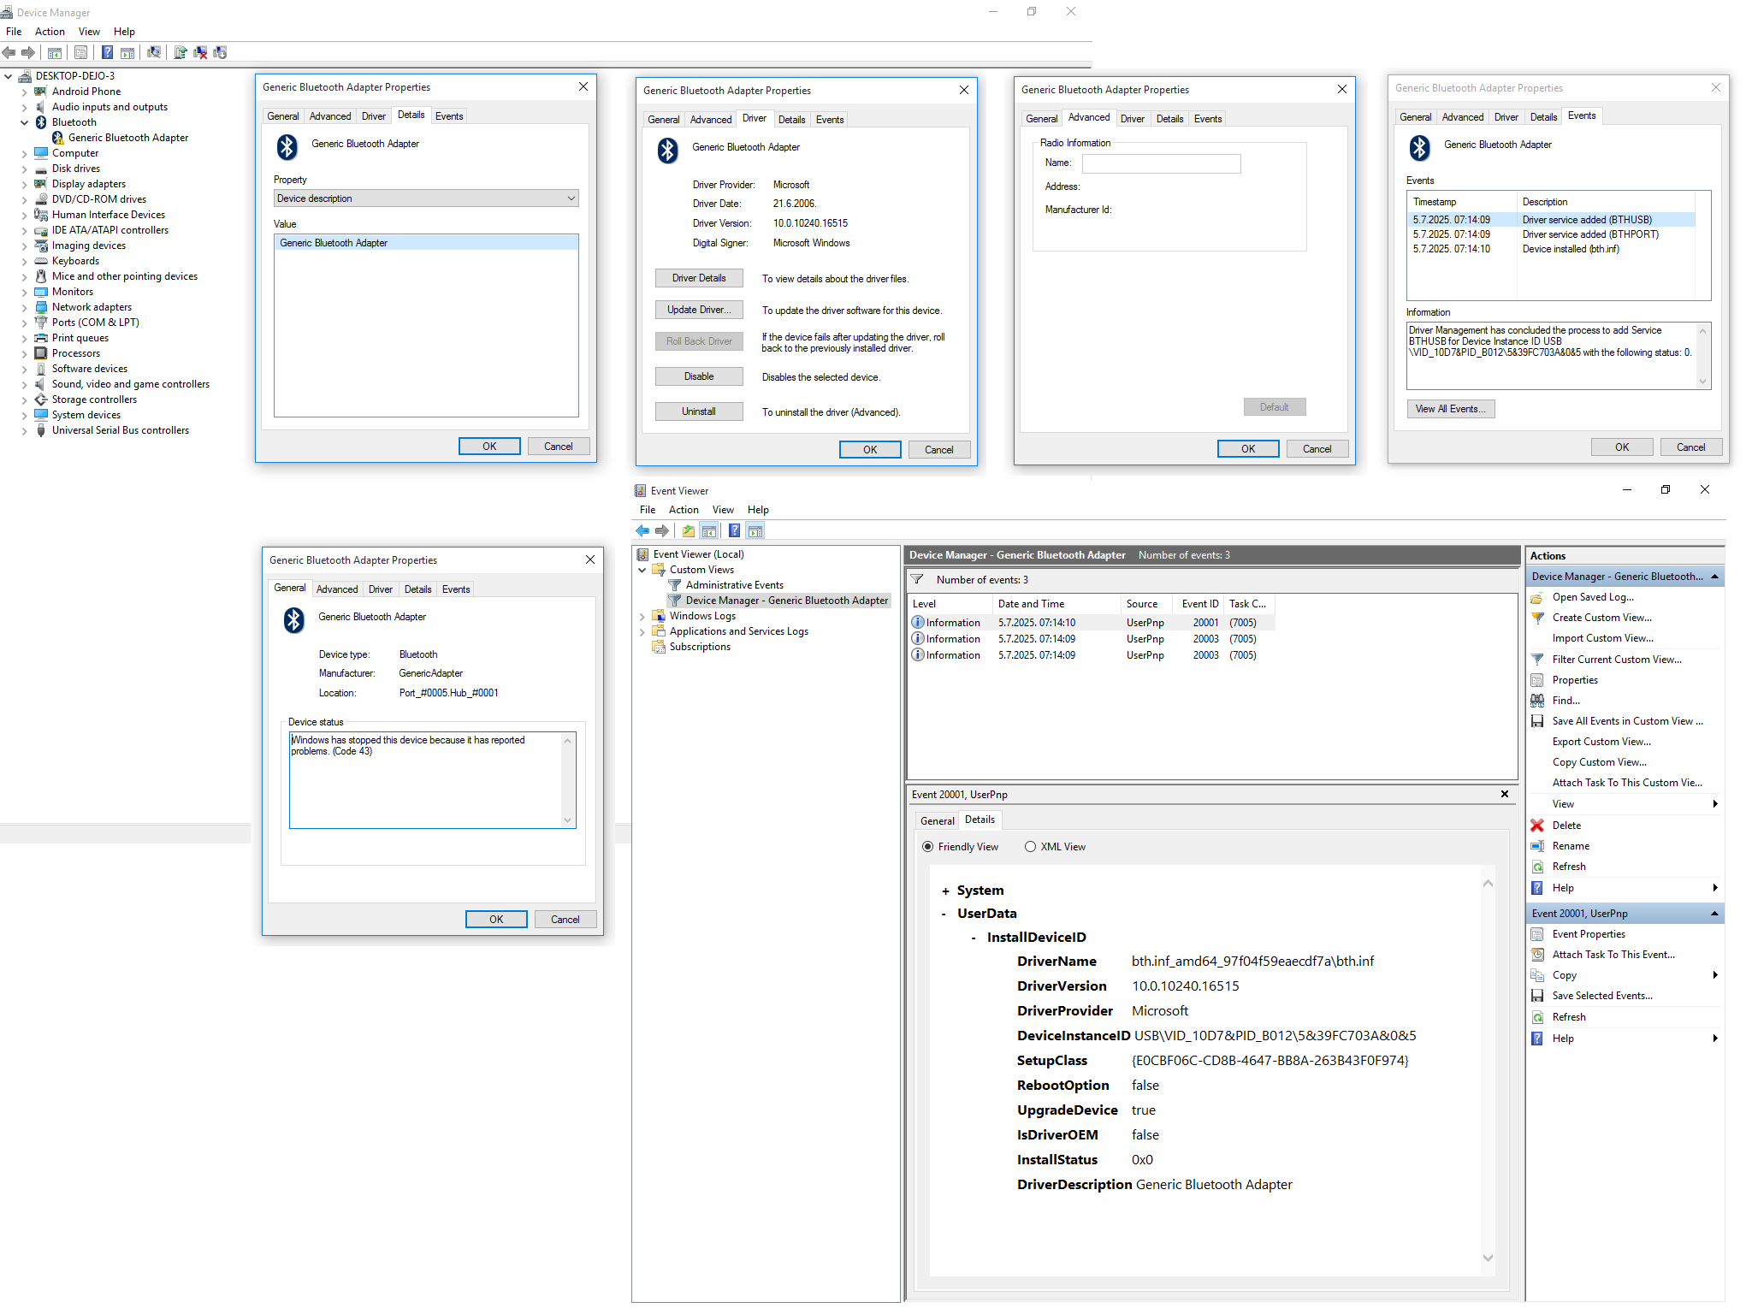Click information icon on 07:14:10 event row
The image size is (1752, 1314).
tap(918, 622)
